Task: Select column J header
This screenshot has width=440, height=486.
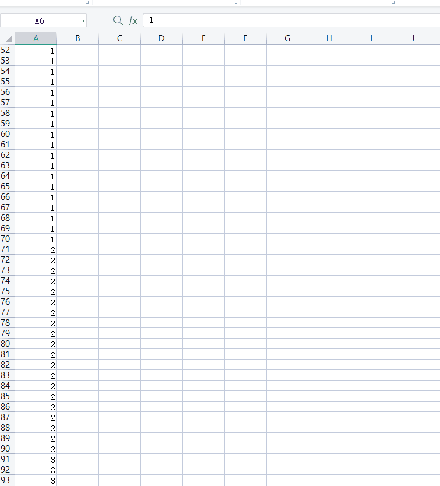Action: pos(413,38)
